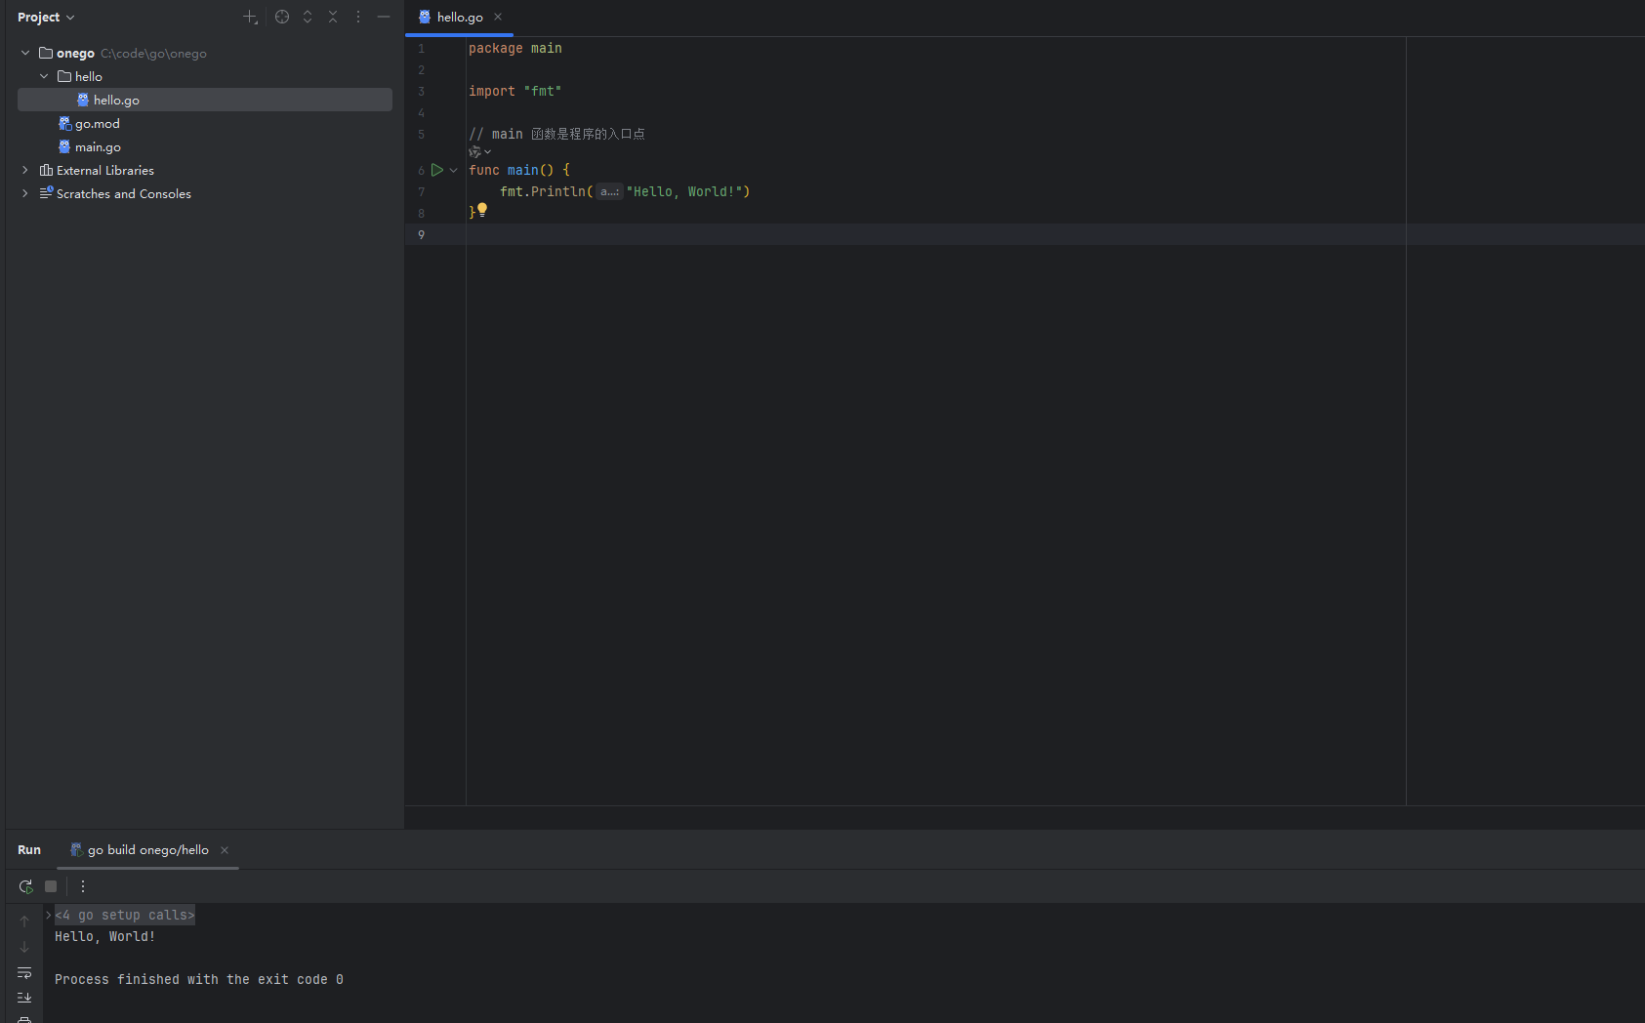
Task: Select hello.go in the project tree
Action: pos(205,100)
